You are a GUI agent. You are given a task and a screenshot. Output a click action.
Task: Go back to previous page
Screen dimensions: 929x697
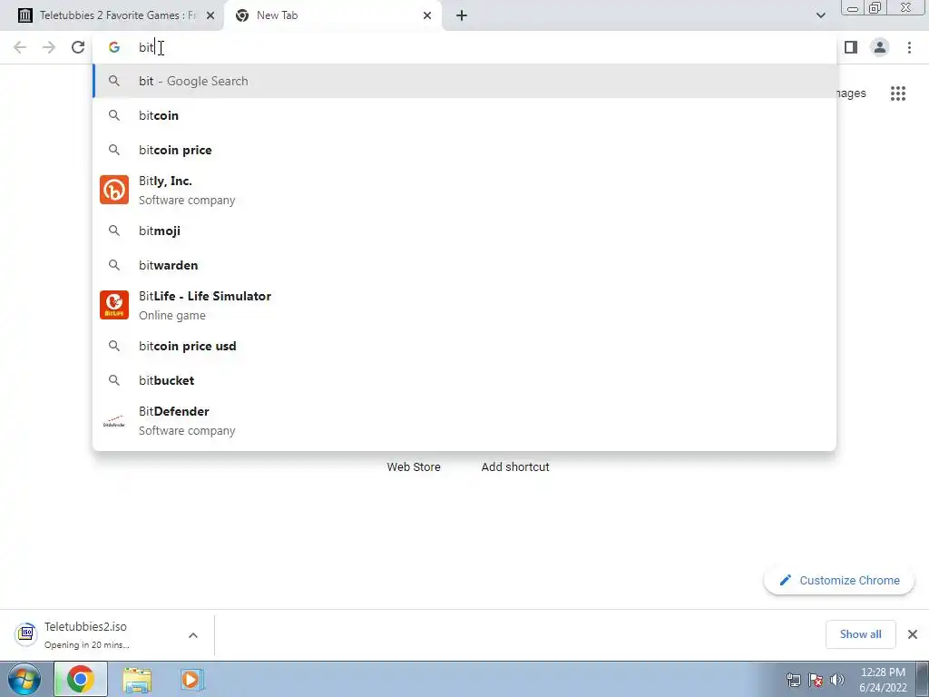20,47
